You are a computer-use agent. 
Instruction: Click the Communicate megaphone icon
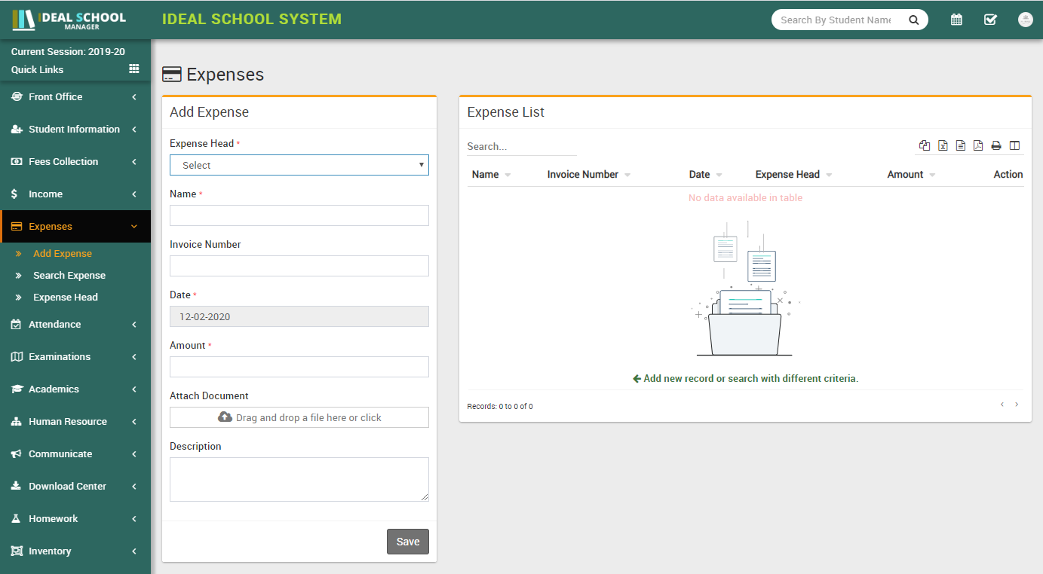17,454
